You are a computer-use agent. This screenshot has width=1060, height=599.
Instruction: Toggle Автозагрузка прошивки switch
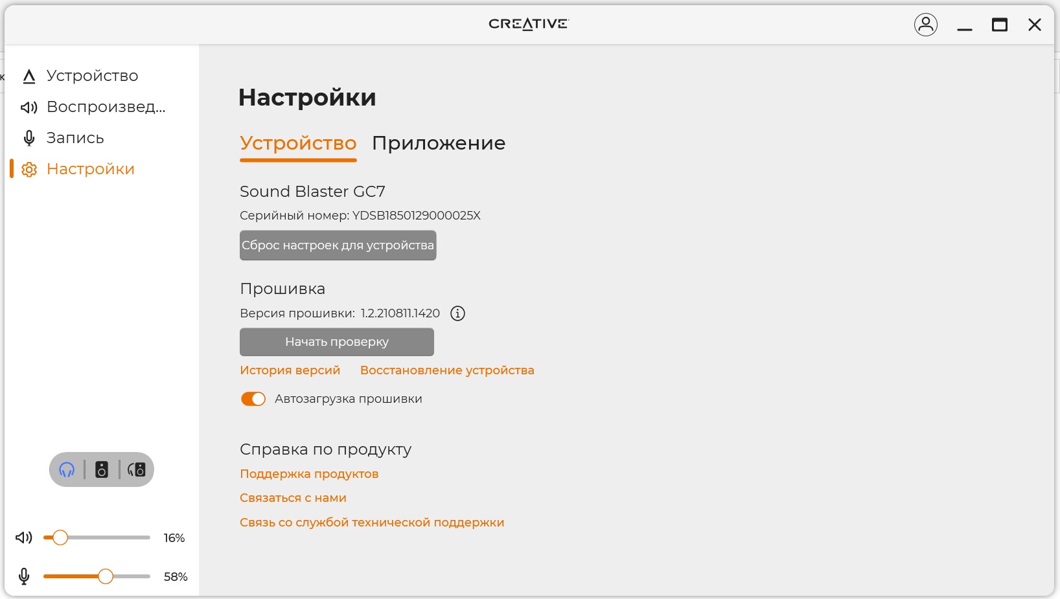(253, 399)
